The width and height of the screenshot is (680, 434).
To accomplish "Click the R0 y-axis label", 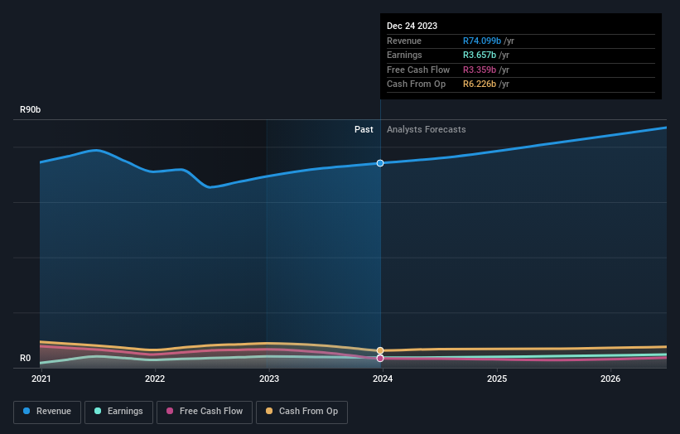I will (x=25, y=358).
